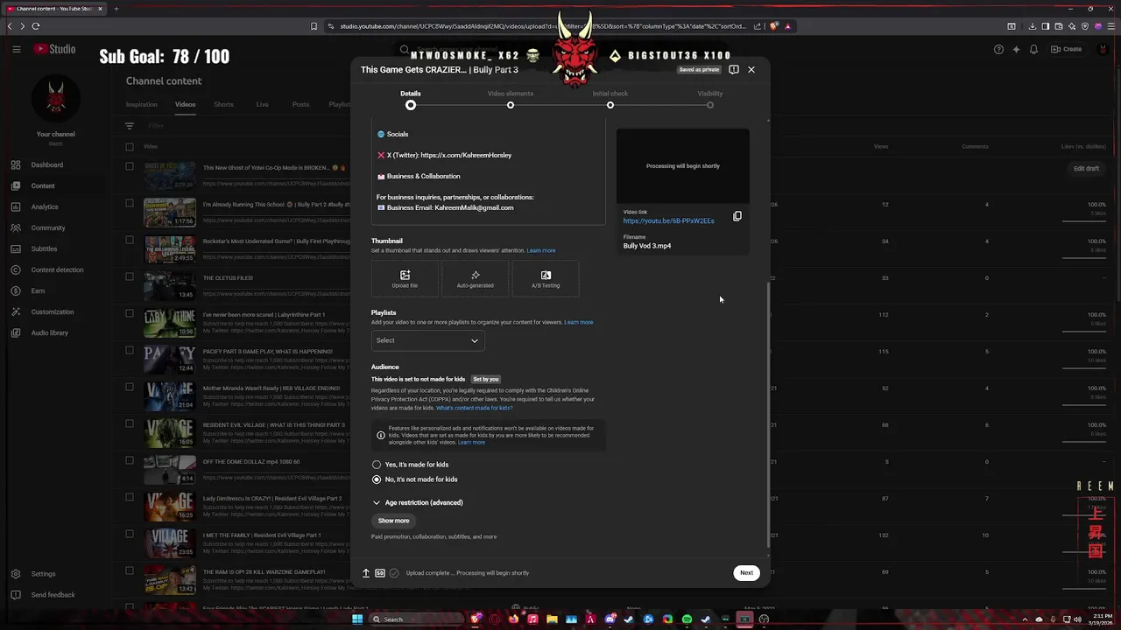This screenshot has width=1121, height=630.
Task: Tick checkbox for THE CLETUS FILES video
Action: pos(130,276)
